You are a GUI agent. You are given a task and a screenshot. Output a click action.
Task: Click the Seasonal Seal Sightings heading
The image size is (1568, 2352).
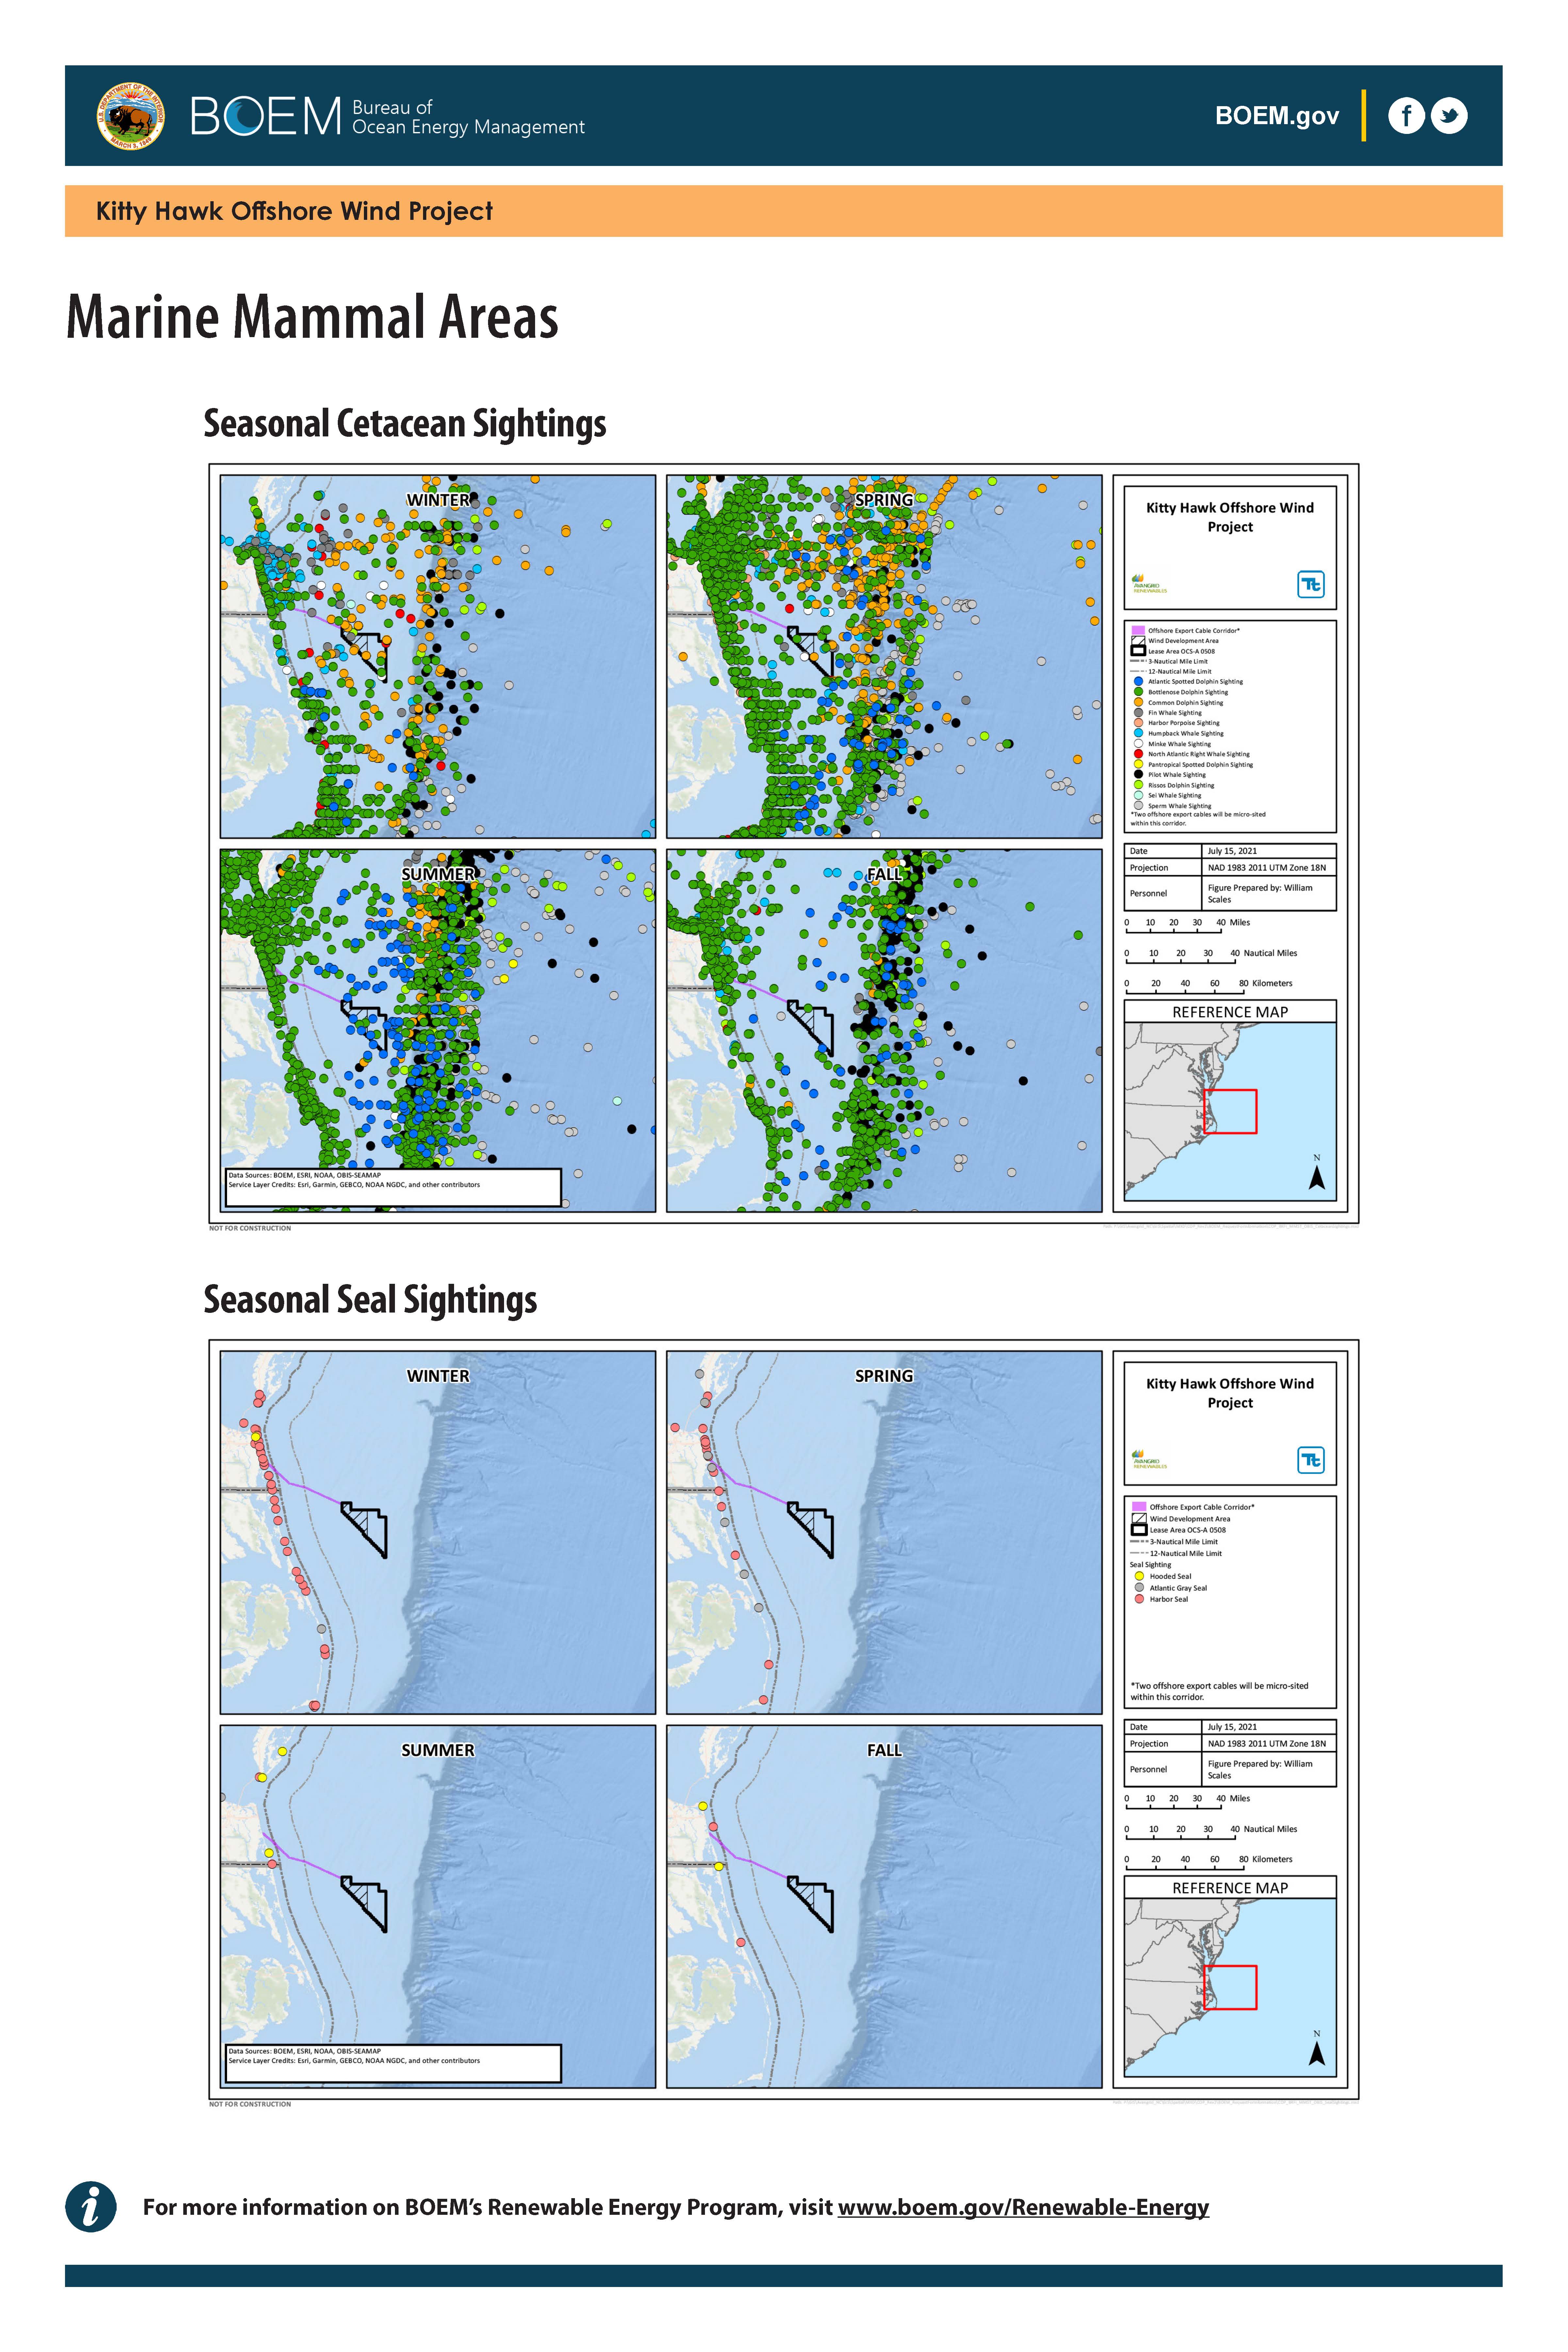[370, 1300]
